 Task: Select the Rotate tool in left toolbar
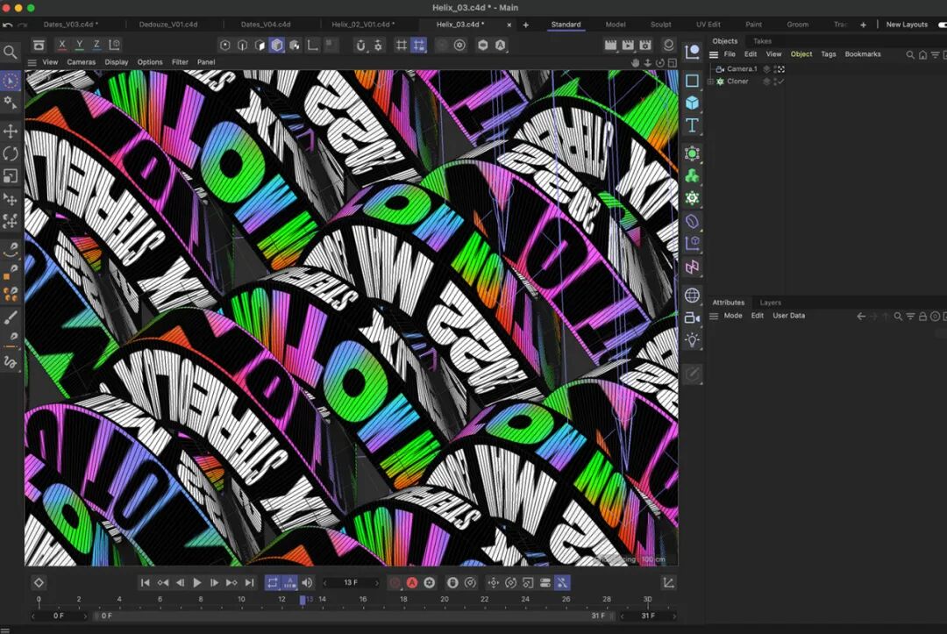pyautogui.click(x=11, y=153)
